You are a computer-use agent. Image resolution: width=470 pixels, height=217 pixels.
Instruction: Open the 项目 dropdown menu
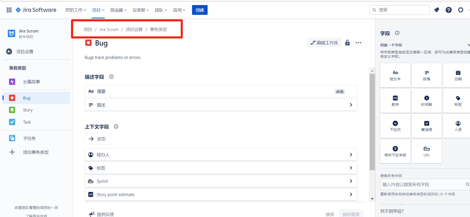click(98, 10)
